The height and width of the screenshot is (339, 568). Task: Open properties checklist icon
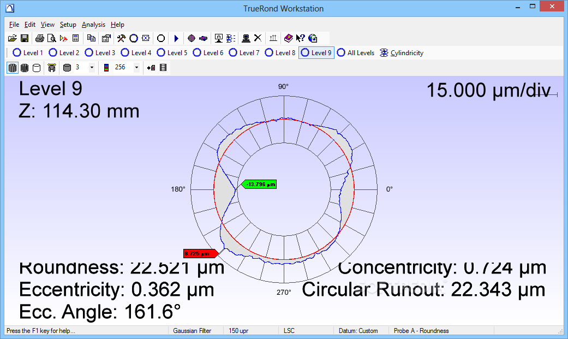106,38
